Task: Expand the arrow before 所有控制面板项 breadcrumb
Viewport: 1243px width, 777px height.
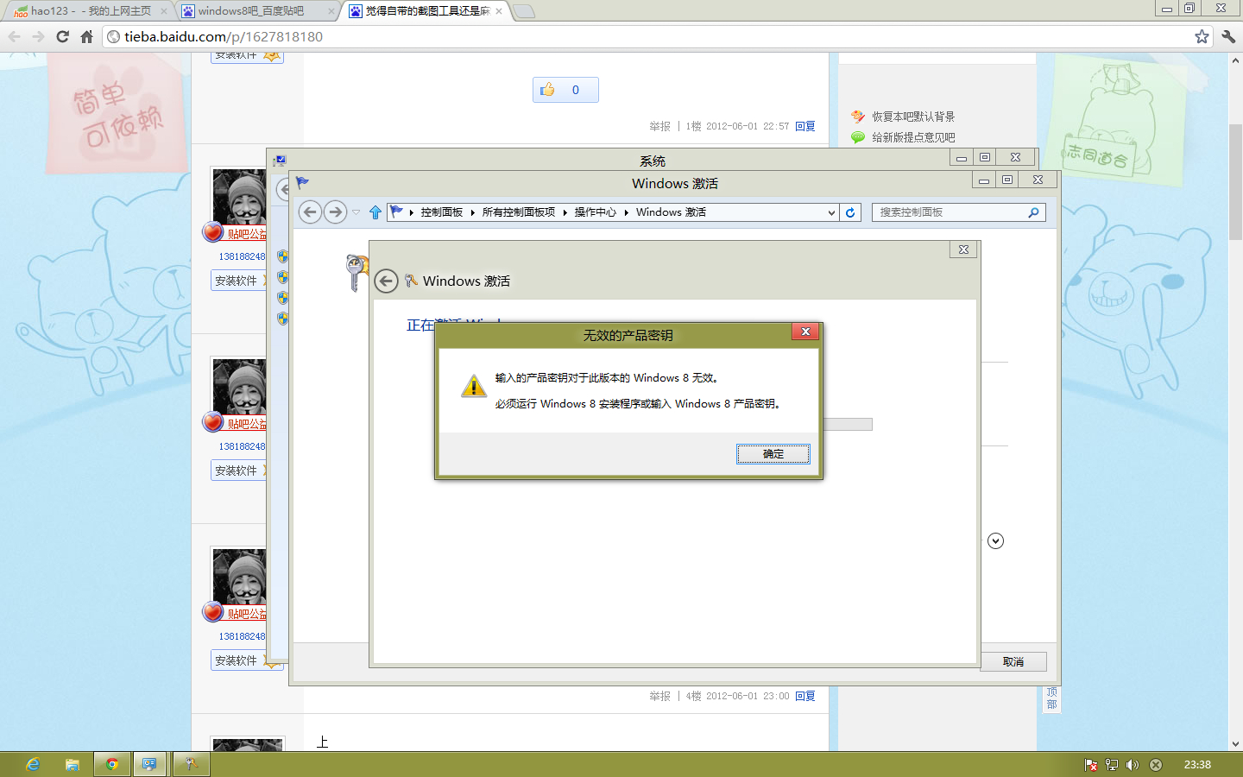Action: (x=473, y=212)
